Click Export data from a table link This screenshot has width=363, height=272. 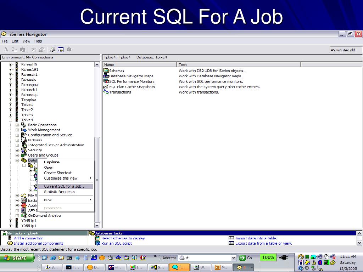click(x=263, y=243)
